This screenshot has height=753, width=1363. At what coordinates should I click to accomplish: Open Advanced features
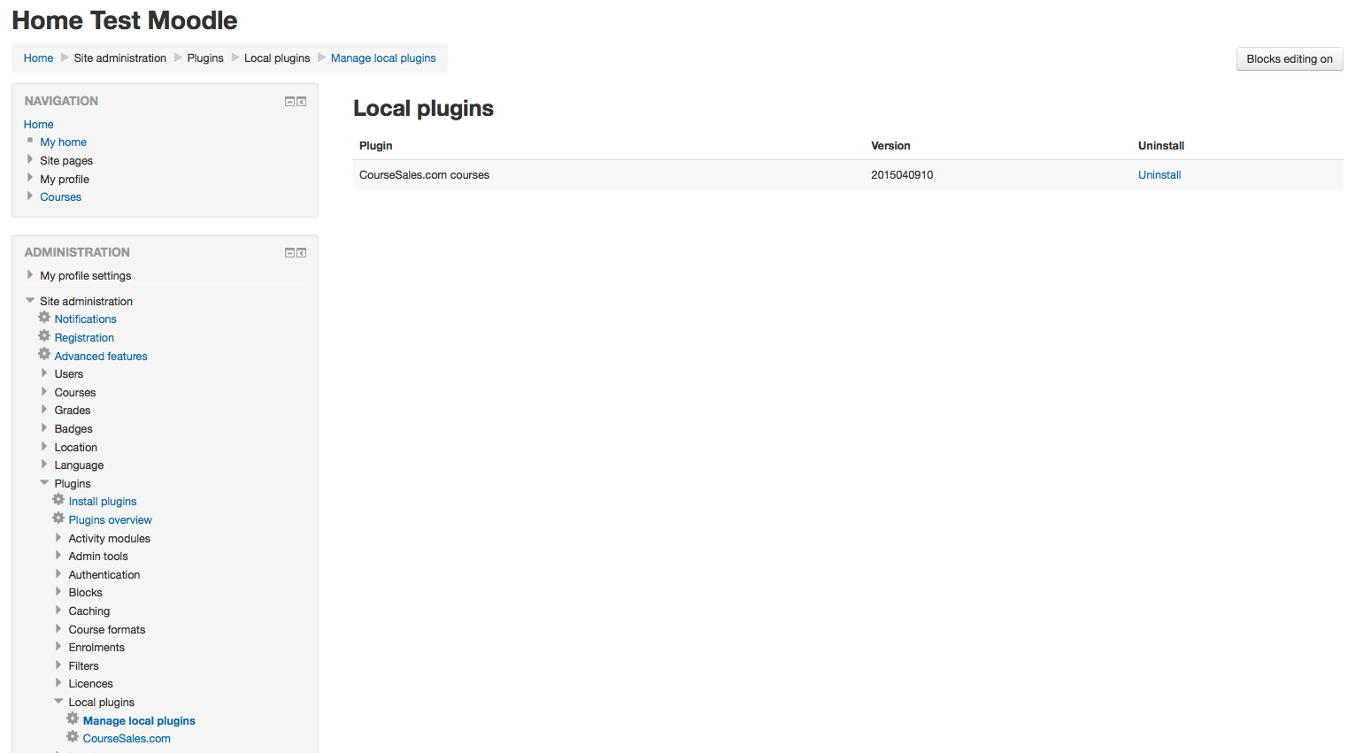pos(101,357)
